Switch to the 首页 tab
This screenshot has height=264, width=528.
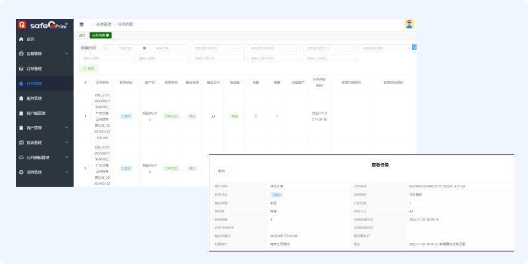(x=82, y=35)
